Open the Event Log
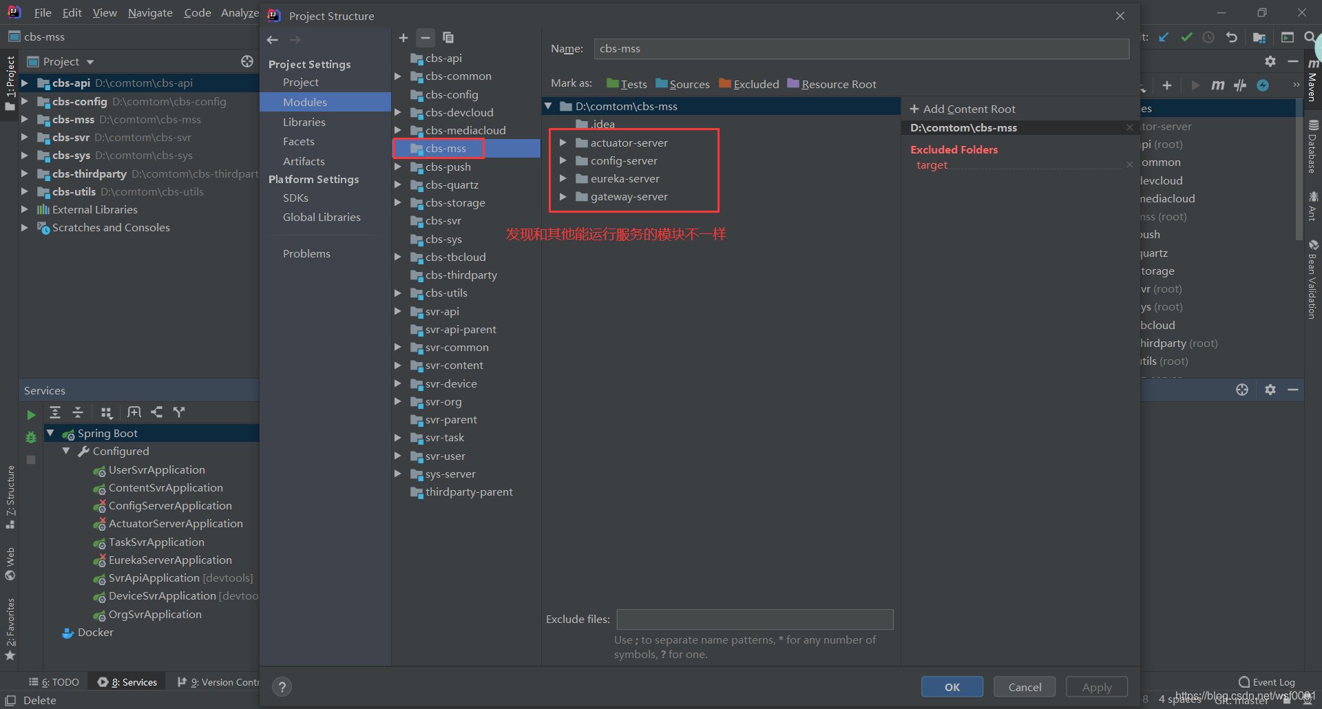This screenshot has width=1322, height=709. [1267, 682]
